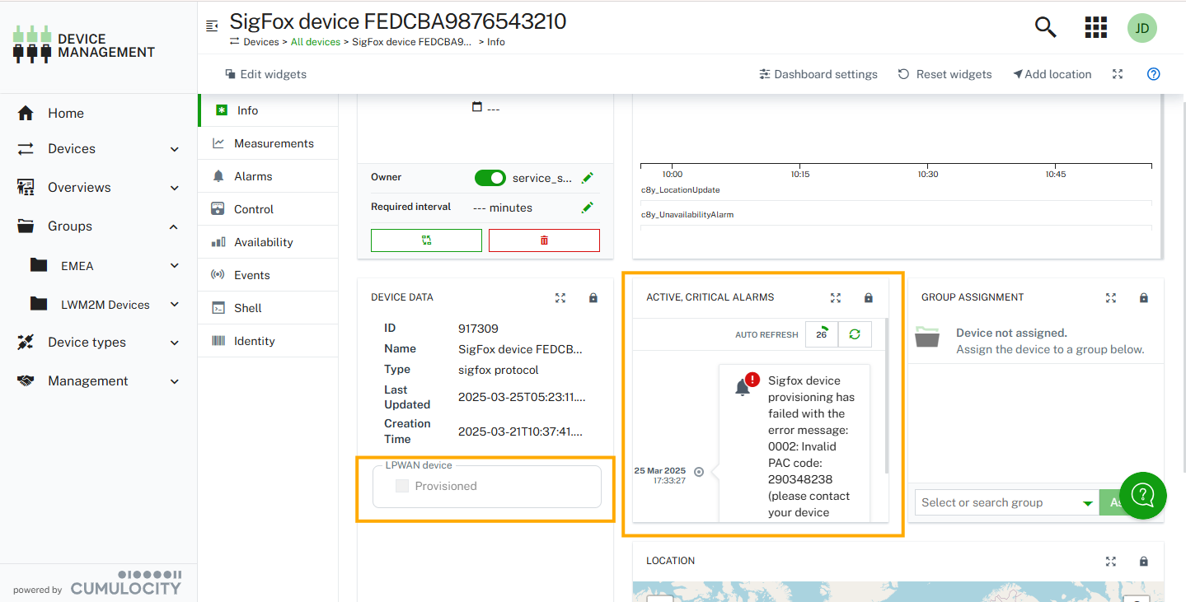Image resolution: width=1186 pixels, height=602 pixels.
Task: Click the red trash delete button
Action: (x=544, y=240)
